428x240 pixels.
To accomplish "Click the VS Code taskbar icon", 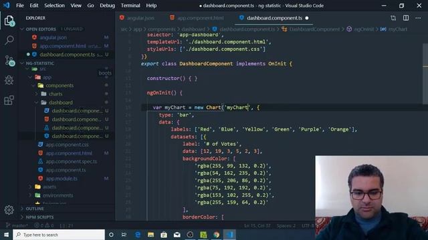I will tap(229, 235).
